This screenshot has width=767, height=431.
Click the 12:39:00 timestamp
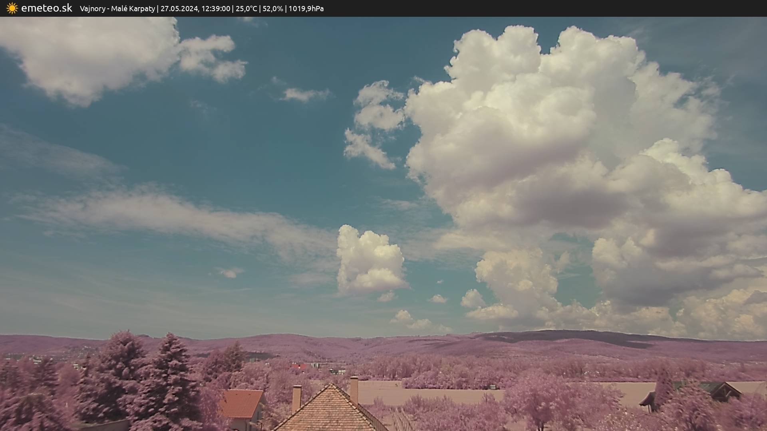point(216,9)
